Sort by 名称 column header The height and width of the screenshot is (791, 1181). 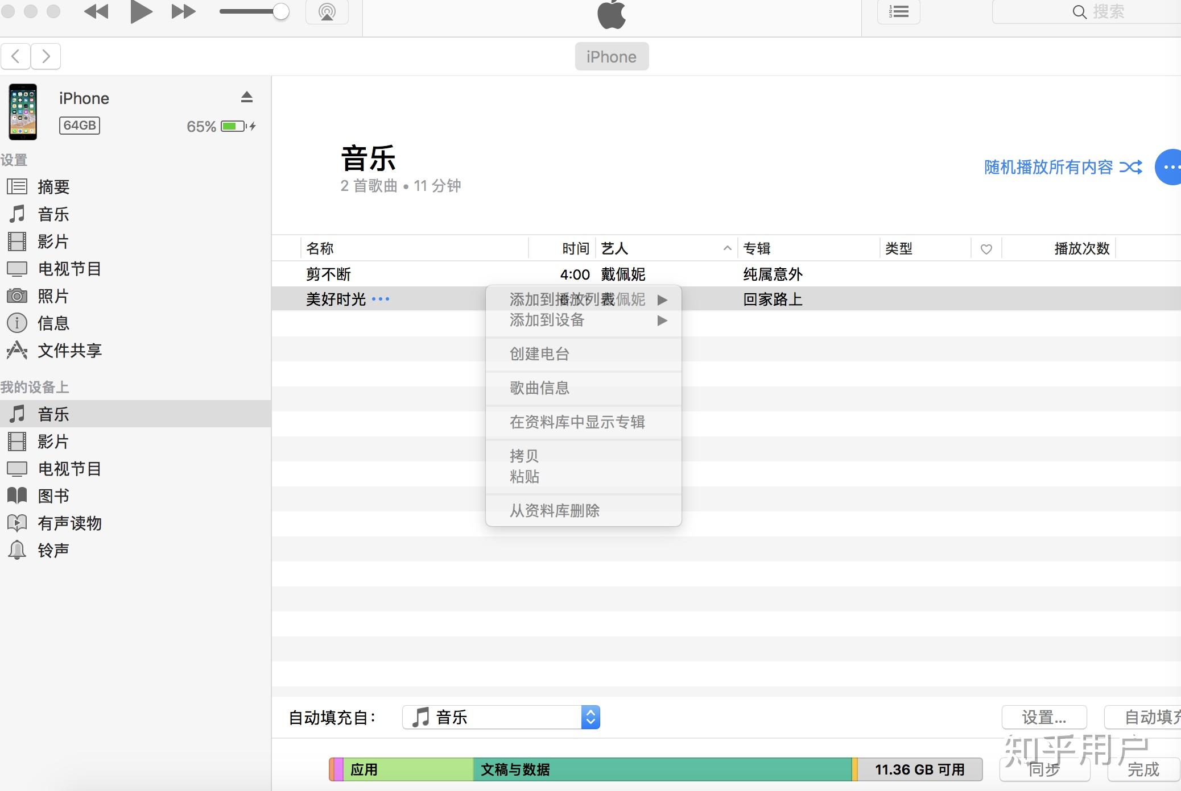tap(415, 248)
